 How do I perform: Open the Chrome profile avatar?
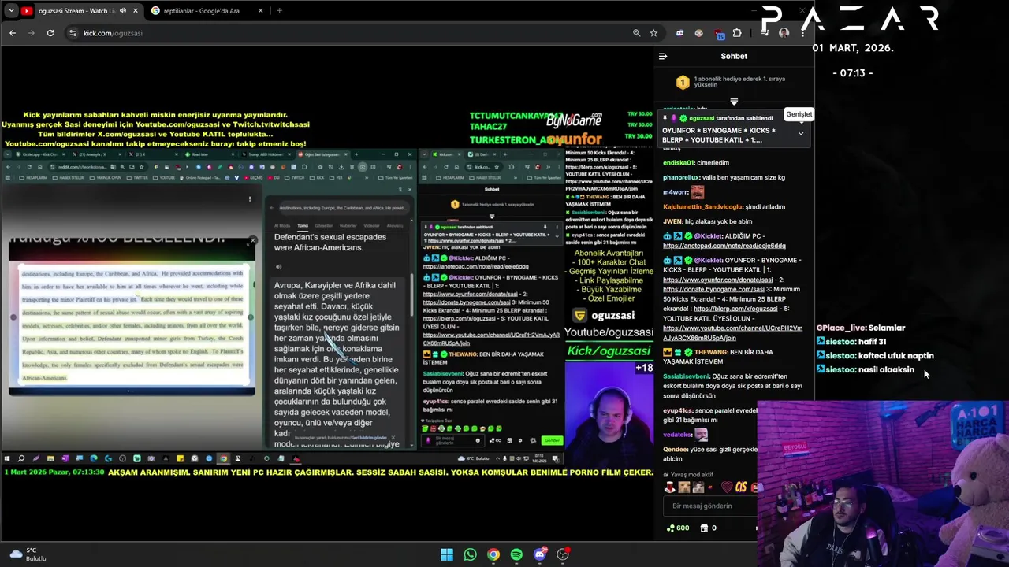pos(784,33)
